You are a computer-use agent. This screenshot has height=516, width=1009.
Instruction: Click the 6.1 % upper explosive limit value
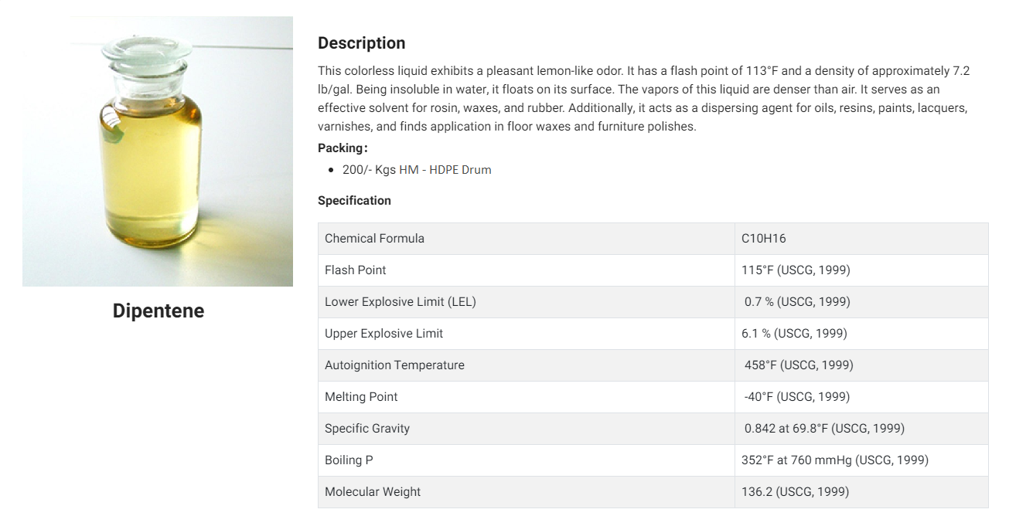[x=794, y=334]
